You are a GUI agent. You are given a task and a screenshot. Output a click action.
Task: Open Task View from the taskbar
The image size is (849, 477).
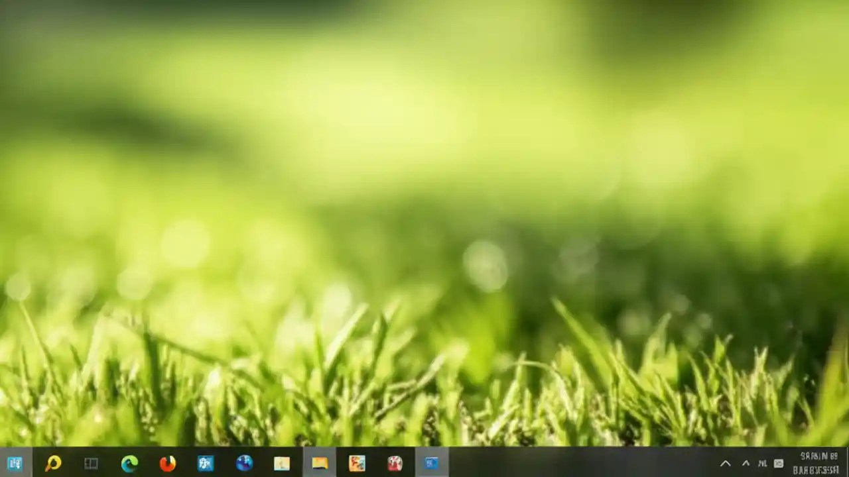tap(91, 463)
